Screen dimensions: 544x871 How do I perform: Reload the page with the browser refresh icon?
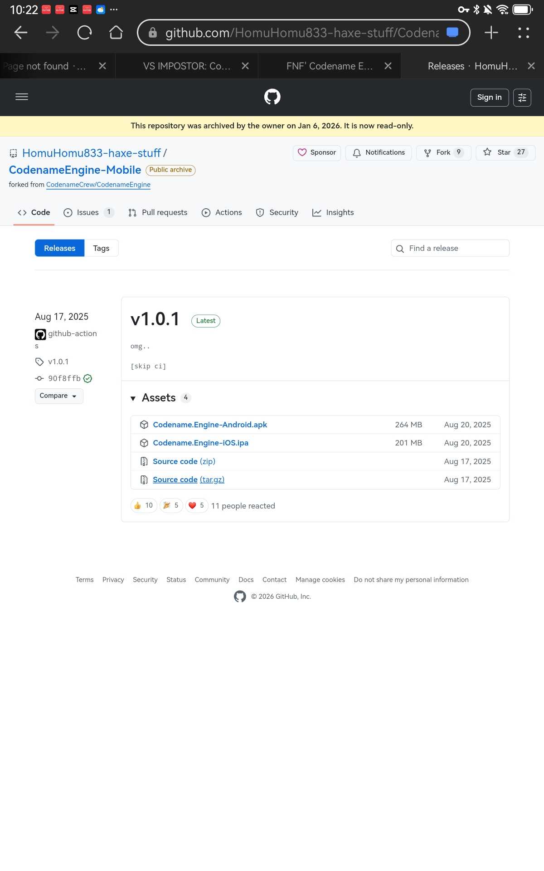tap(84, 33)
